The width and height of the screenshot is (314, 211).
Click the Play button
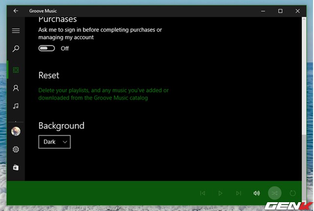coord(220,193)
